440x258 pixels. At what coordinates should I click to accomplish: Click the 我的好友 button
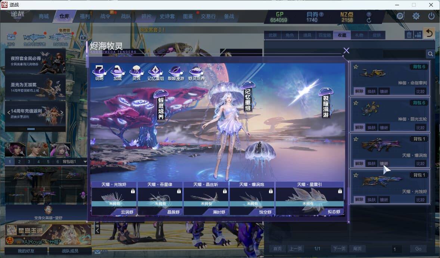click(x=26, y=251)
